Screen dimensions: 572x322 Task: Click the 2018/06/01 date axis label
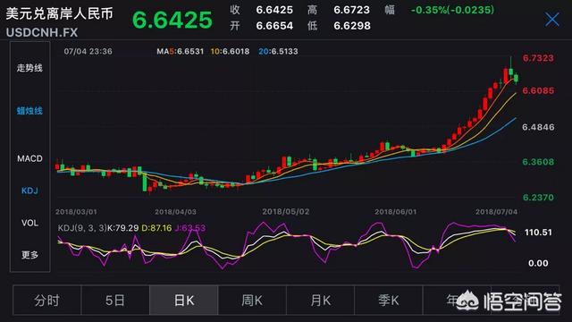point(395,212)
